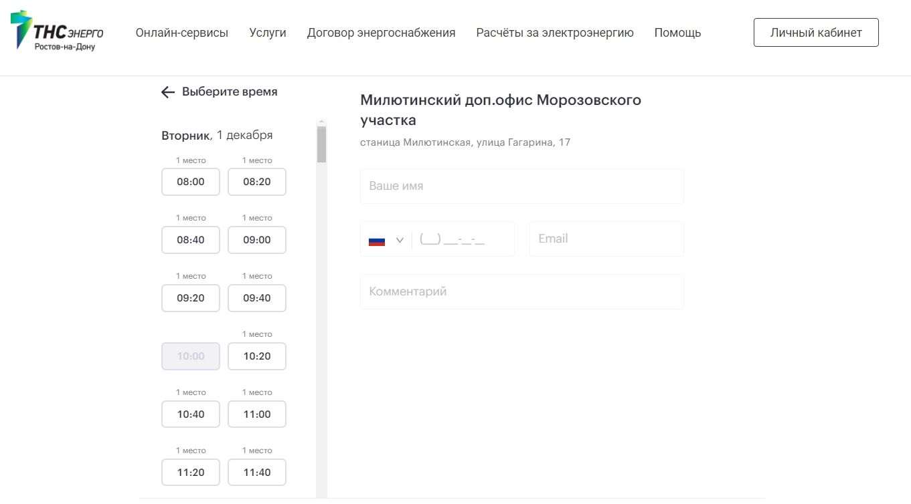Open the Услуги menu
Viewport: 911px width, 504px height.
click(x=268, y=33)
